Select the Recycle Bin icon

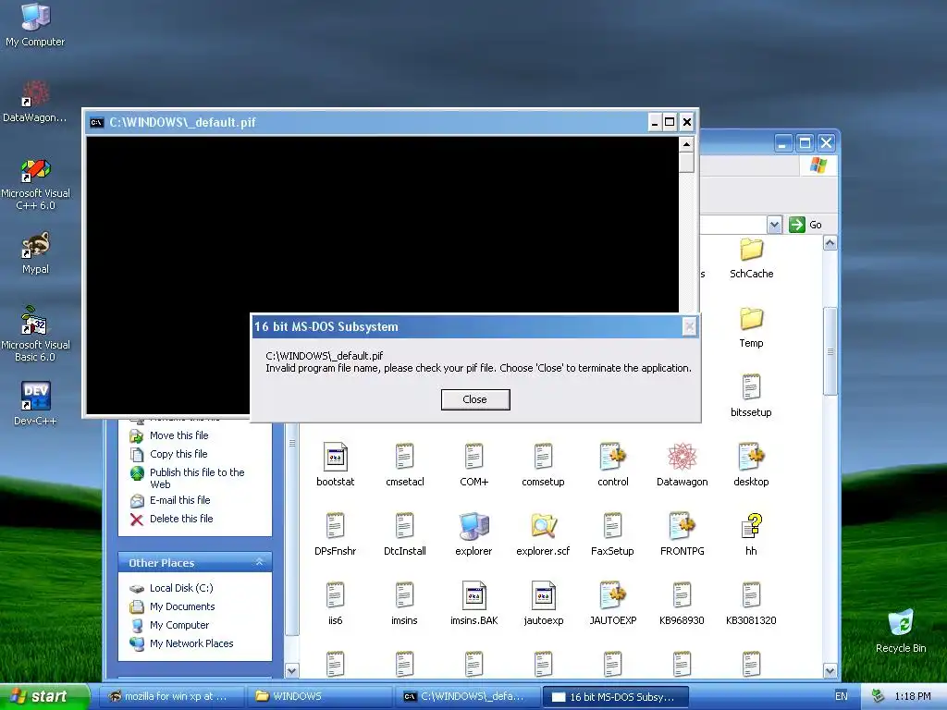(901, 630)
